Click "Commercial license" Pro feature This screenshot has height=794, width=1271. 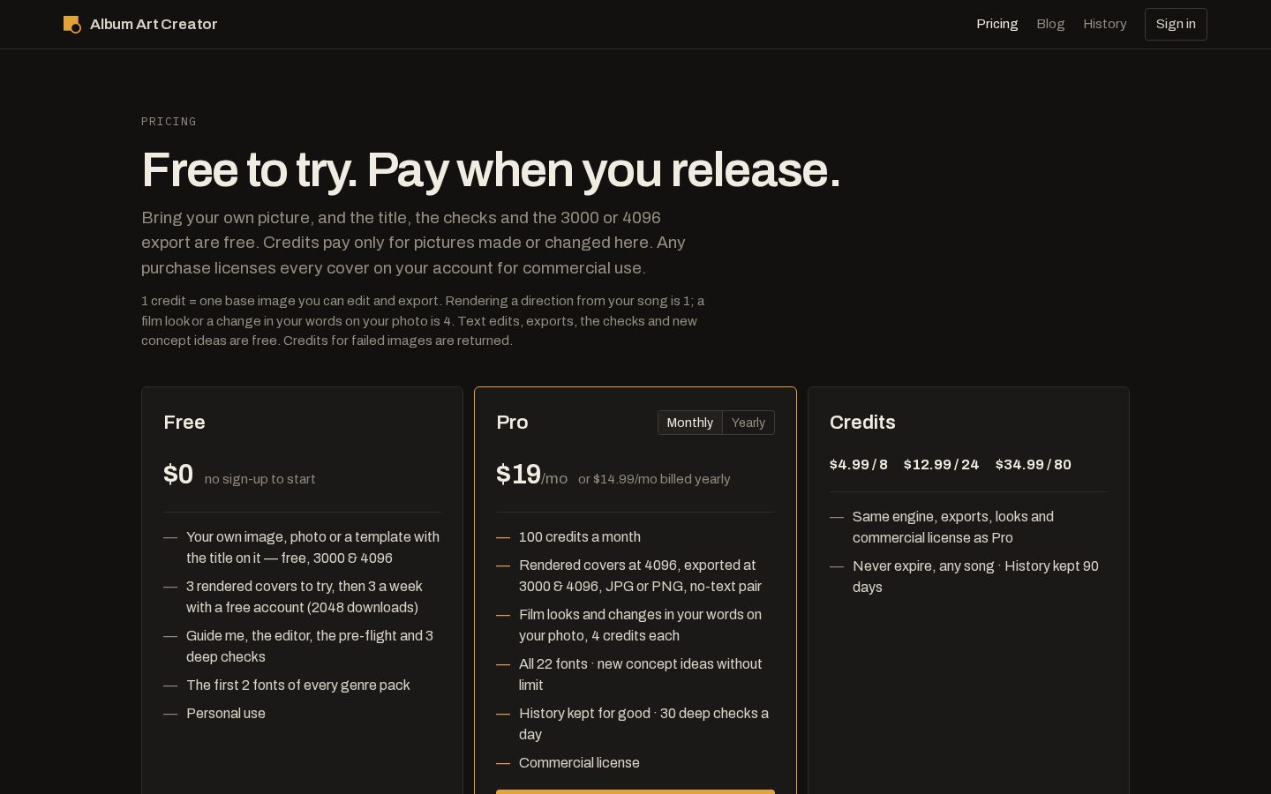pyautogui.click(x=579, y=763)
